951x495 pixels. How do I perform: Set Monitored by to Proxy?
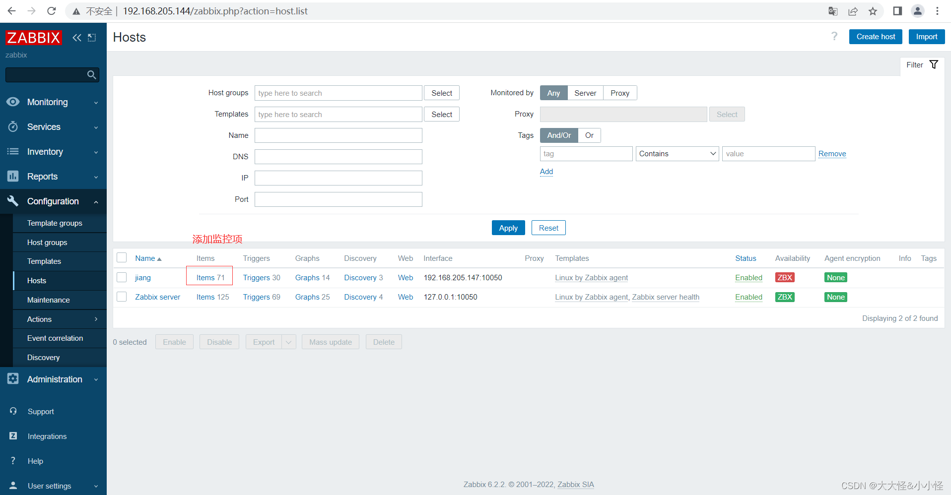[x=620, y=93]
